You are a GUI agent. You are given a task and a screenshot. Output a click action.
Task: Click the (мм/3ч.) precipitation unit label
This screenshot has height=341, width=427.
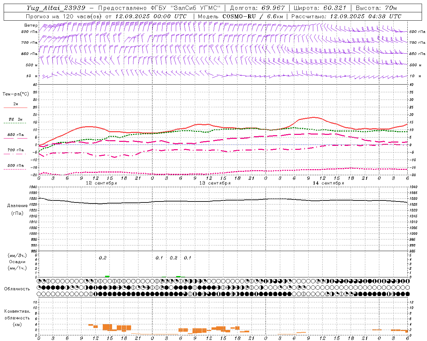17,255
